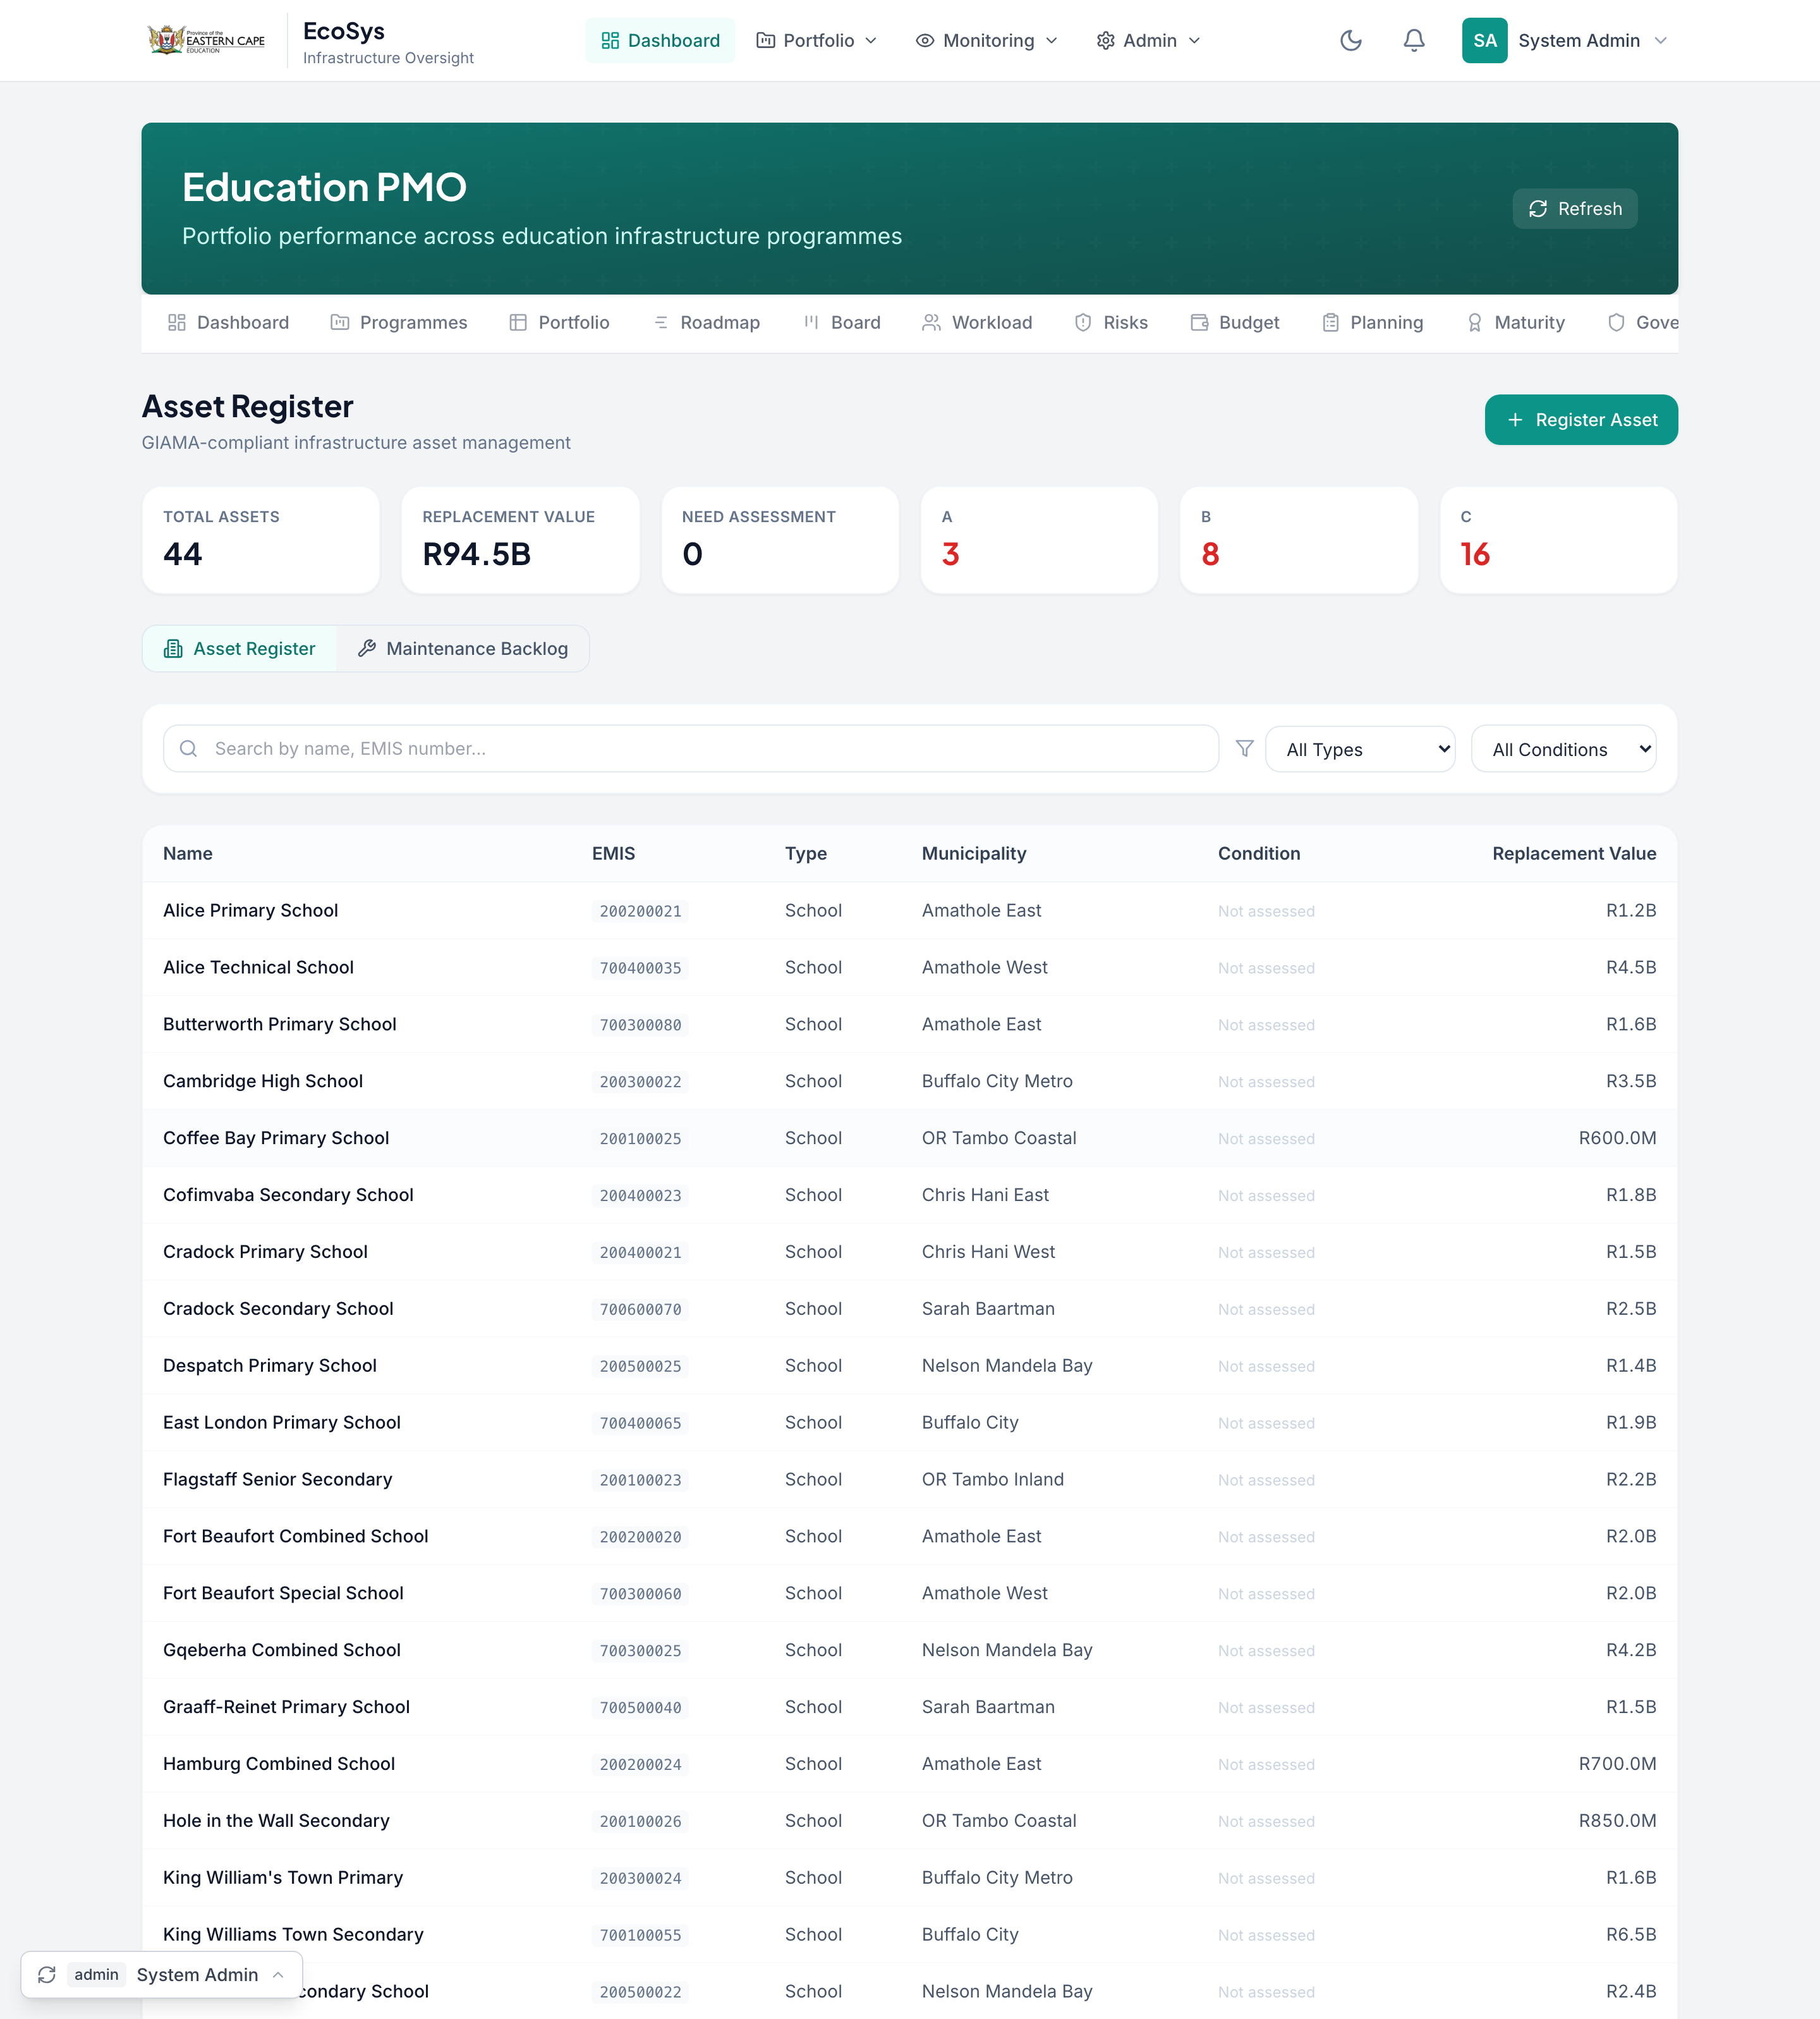Viewport: 1820px width, 2019px height.
Task: Toggle dark mode with the moon icon
Action: [1351, 41]
